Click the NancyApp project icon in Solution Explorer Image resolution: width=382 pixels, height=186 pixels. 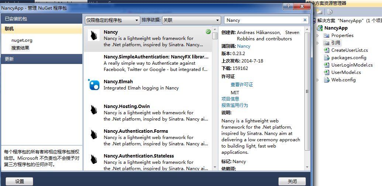(x=319, y=28)
